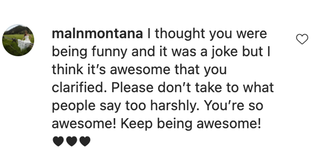Open malnmontana's profile picture

pyautogui.click(x=18, y=40)
